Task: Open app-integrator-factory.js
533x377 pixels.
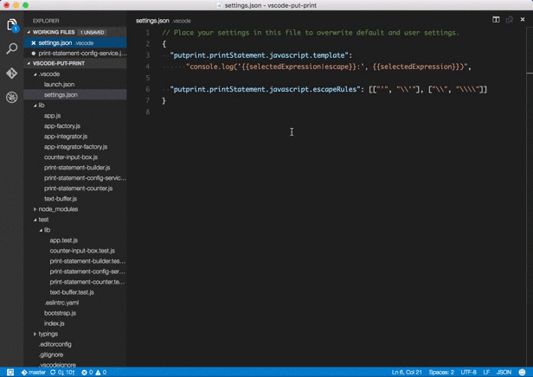Action: pyautogui.click(x=75, y=147)
